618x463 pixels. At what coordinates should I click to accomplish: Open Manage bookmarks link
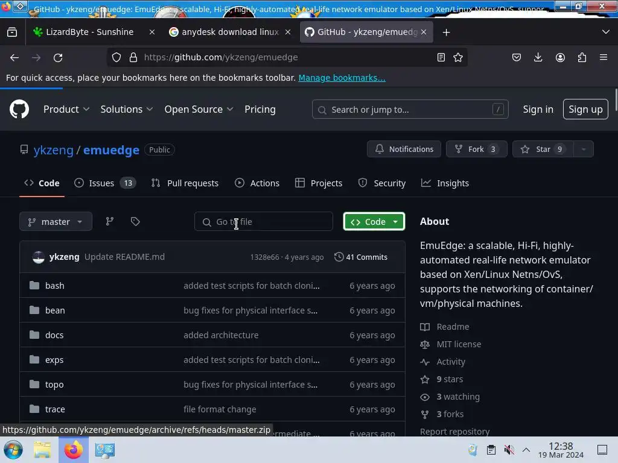pyautogui.click(x=342, y=78)
